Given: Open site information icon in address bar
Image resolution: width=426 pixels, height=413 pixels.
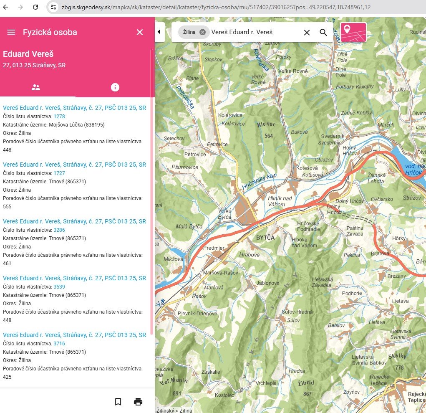Looking at the screenshot, I should coord(53,7).
